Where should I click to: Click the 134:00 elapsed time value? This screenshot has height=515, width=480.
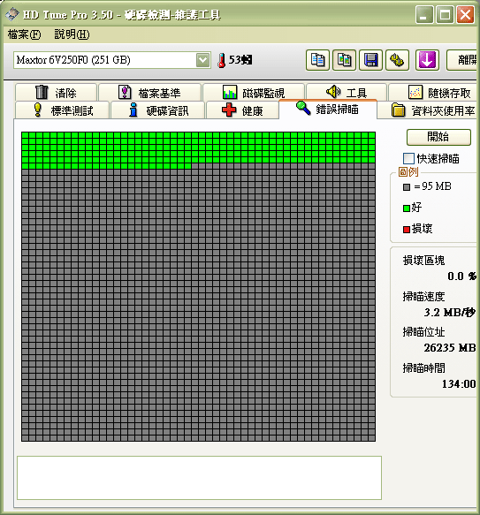[459, 383]
